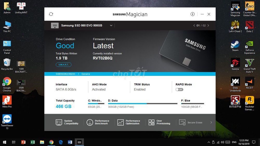Open Microsoft Edge from the taskbar
The image size is (260, 146).
click(x=61, y=142)
